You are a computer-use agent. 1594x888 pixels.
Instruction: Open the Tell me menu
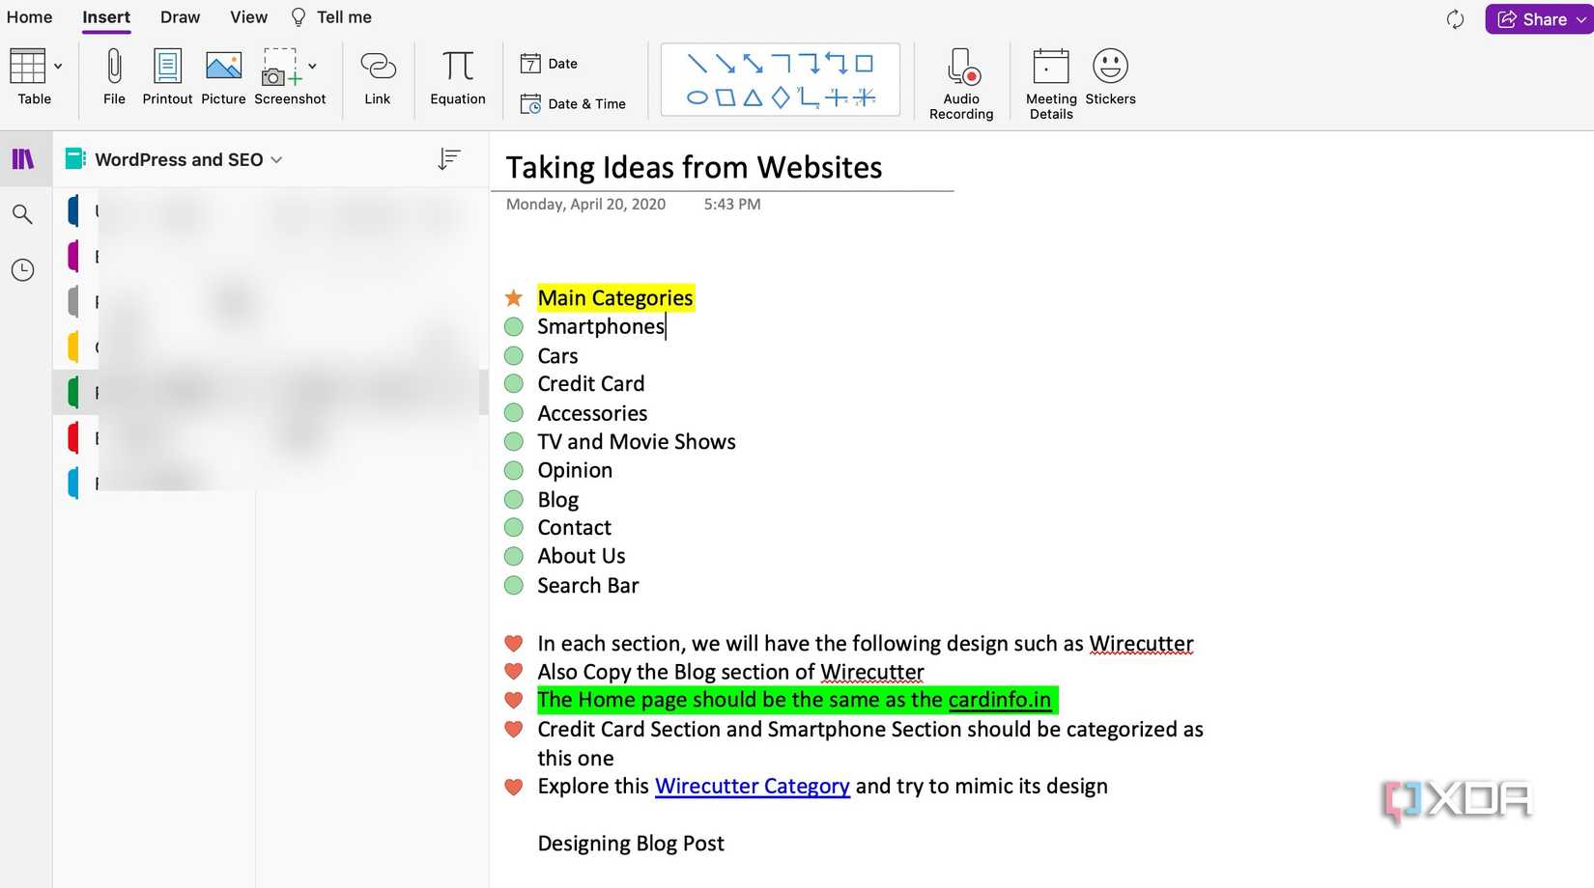point(342,16)
